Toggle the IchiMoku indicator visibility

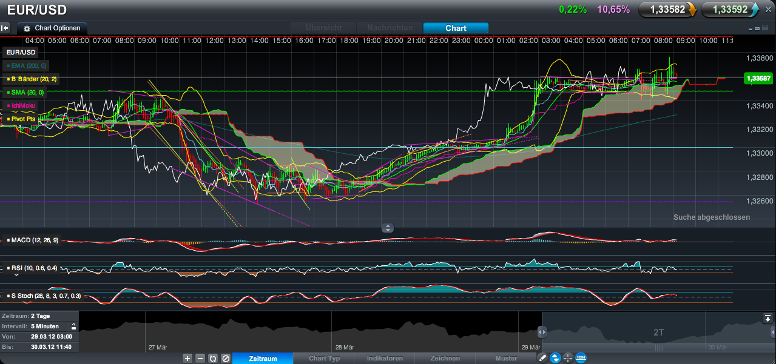pos(7,105)
